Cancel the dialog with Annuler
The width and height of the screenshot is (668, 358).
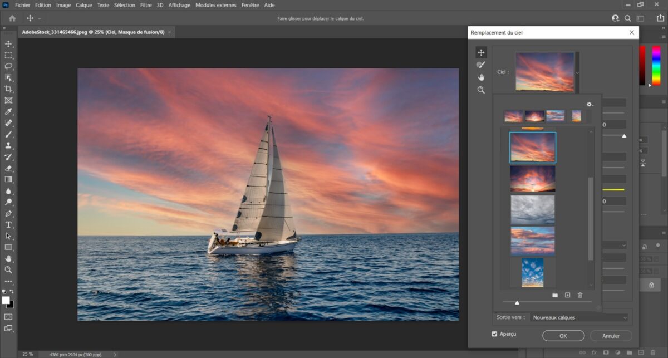[611, 336]
